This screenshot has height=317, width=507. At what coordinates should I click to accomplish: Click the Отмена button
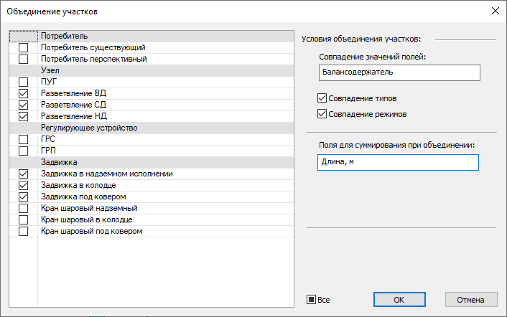click(471, 299)
